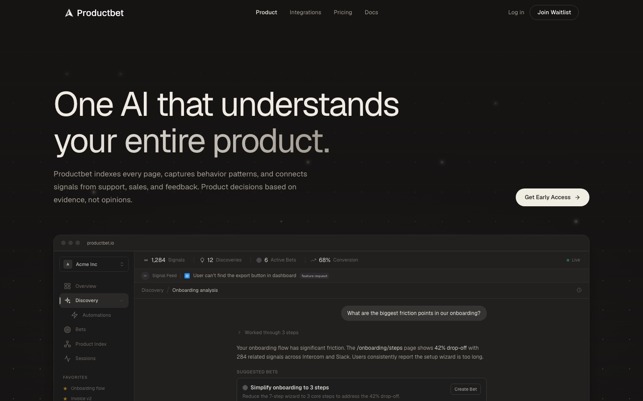Open Sessions in the sidebar
The height and width of the screenshot is (401, 643).
point(94,358)
